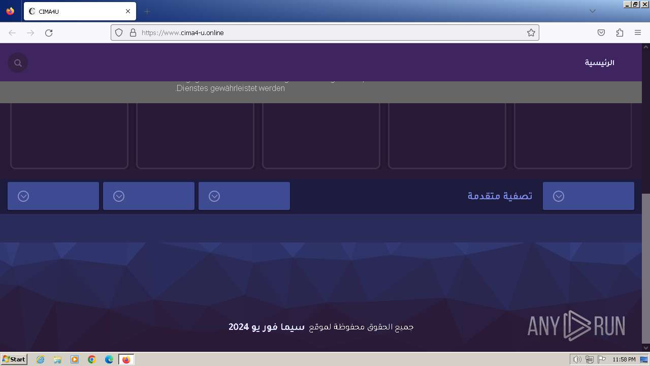Expand the third filter dropdown from left

coord(244,196)
